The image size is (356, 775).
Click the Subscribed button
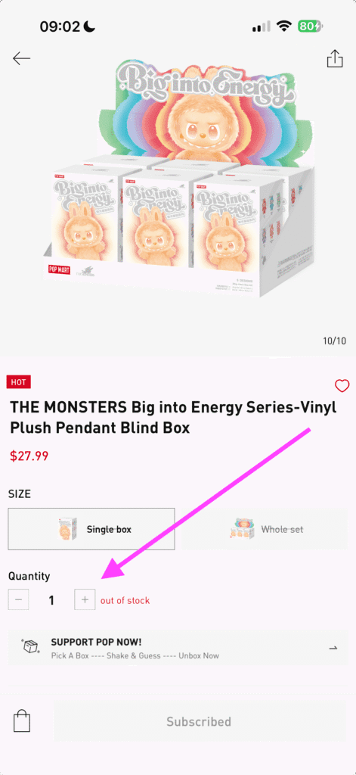199,721
